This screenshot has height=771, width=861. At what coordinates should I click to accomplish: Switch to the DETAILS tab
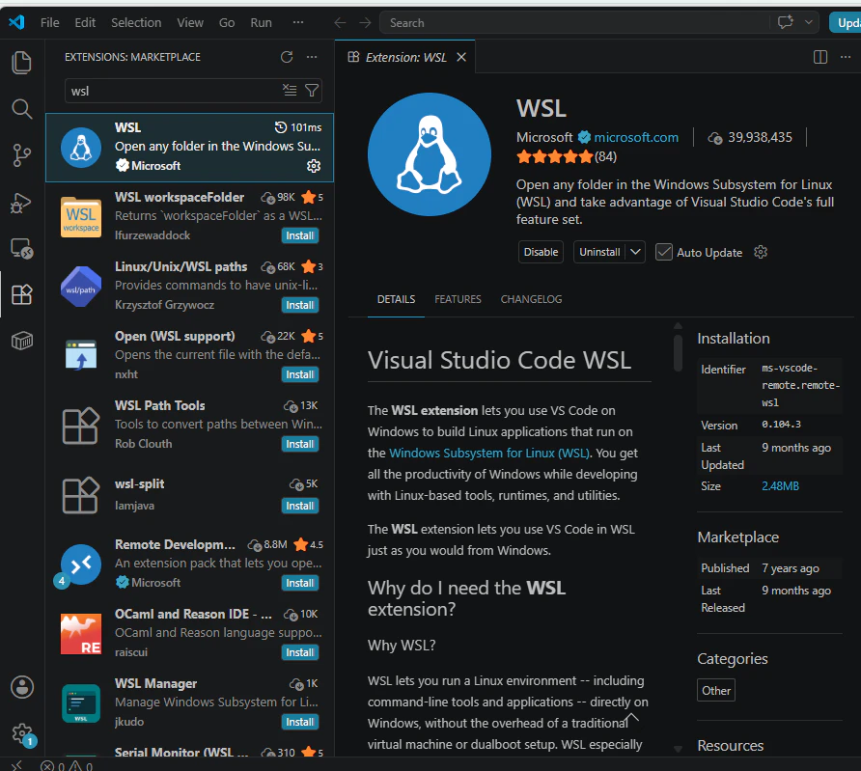coord(396,299)
